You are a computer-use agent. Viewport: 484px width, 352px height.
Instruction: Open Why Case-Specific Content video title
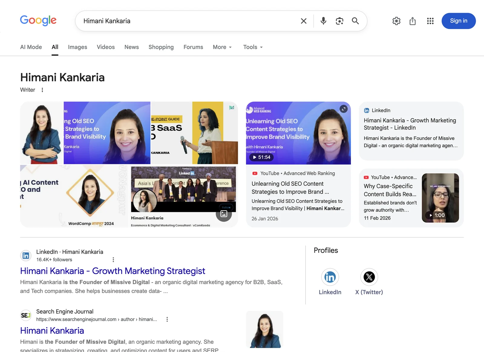coord(390,190)
